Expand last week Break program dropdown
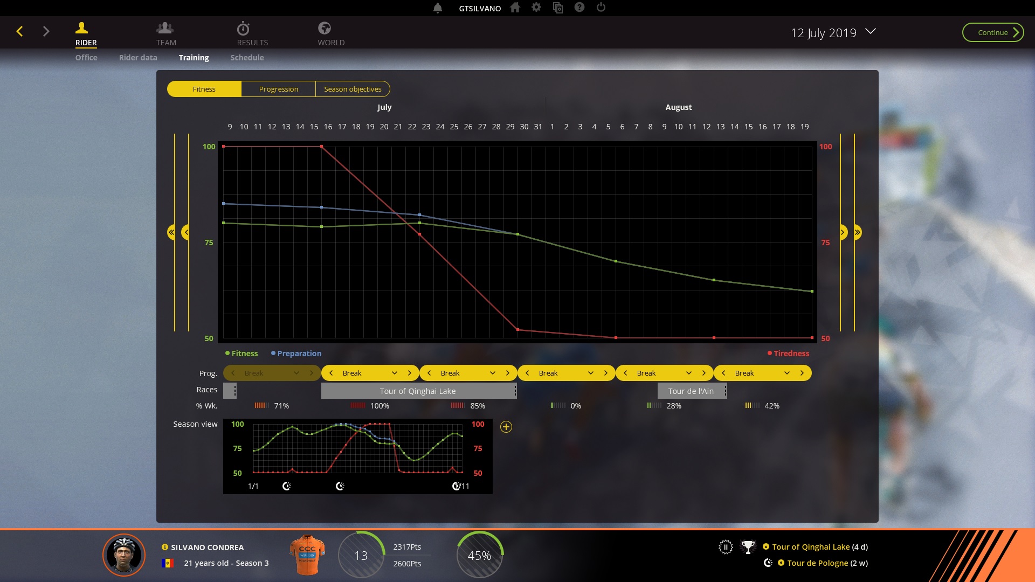 pos(787,373)
